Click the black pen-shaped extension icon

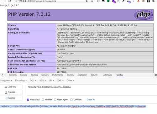click(123, 1)
